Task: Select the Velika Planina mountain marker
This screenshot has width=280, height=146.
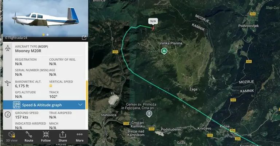Action: [164, 51]
